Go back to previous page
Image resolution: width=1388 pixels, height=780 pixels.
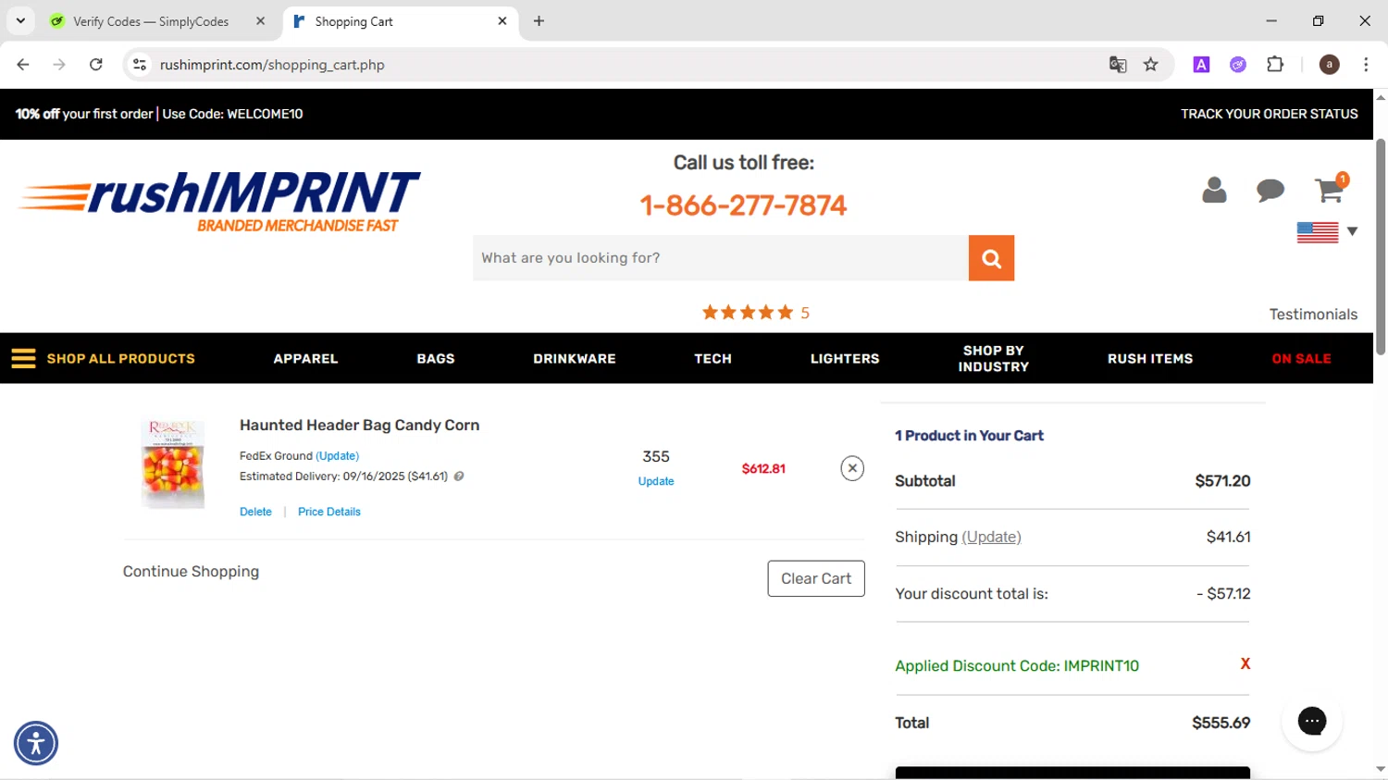point(23,65)
